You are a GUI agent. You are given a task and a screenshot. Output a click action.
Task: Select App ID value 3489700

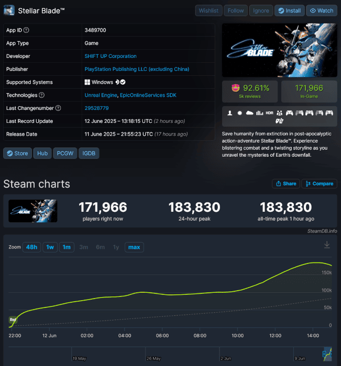tap(95, 30)
